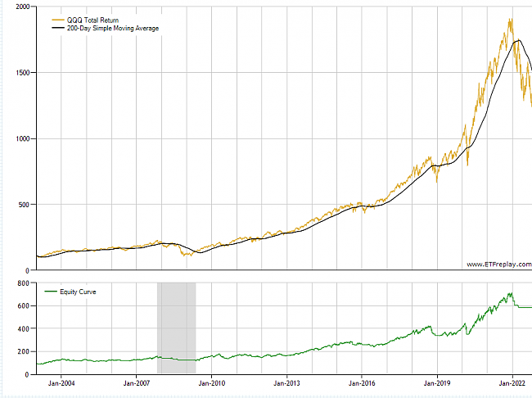Click the 500 y-axis label on top chart
This screenshot has width=532, height=398.
pos(25,205)
